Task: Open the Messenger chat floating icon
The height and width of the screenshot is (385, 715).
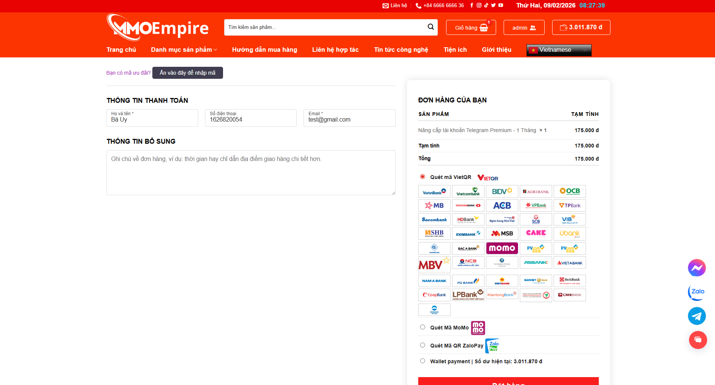Action: 697,268
